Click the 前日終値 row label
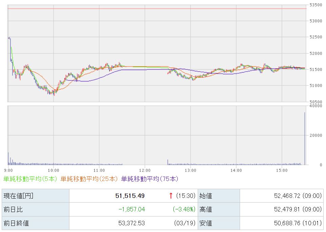The width and height of the screenshot is (326, 232). 16,223
